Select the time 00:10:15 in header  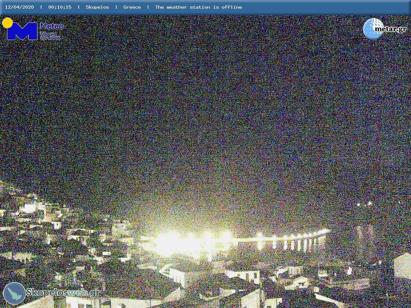point(60,7)
